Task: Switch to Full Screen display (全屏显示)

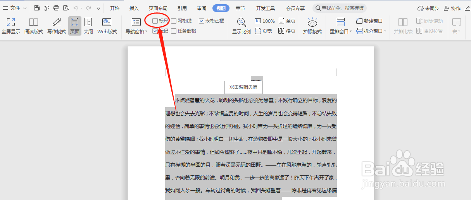Action: pyautogui.click(x=11, y=26)
